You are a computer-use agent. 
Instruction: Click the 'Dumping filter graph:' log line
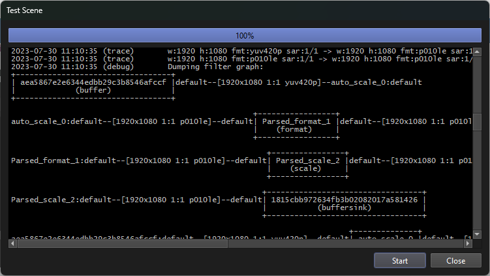[x=215, y=67]
